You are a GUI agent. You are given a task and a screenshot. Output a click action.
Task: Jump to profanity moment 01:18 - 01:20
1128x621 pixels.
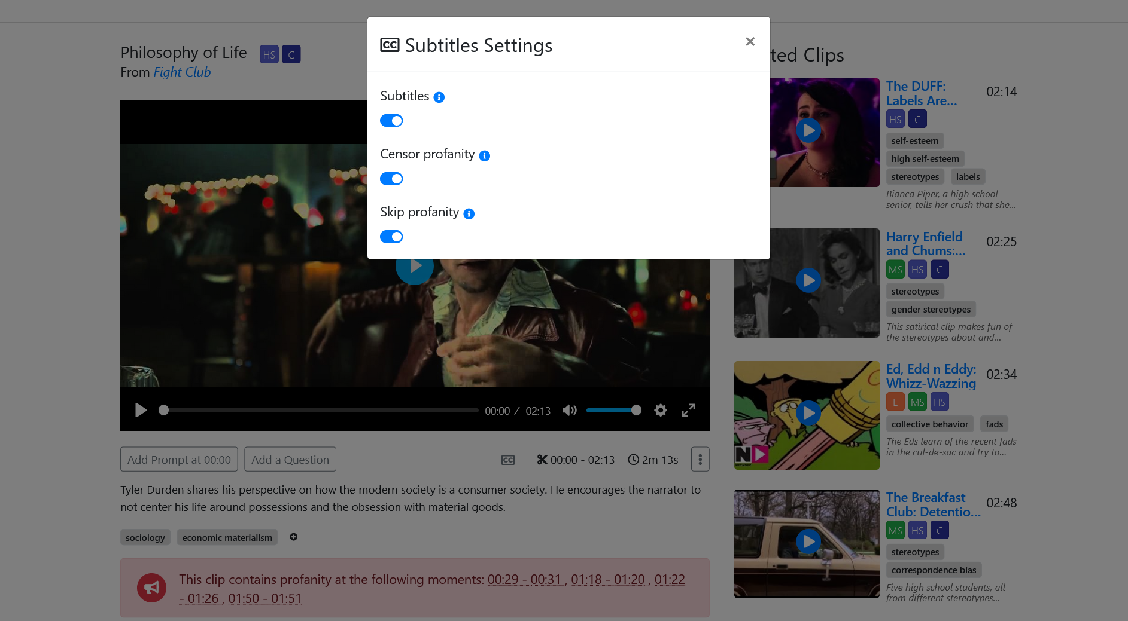tap(609, 580)
